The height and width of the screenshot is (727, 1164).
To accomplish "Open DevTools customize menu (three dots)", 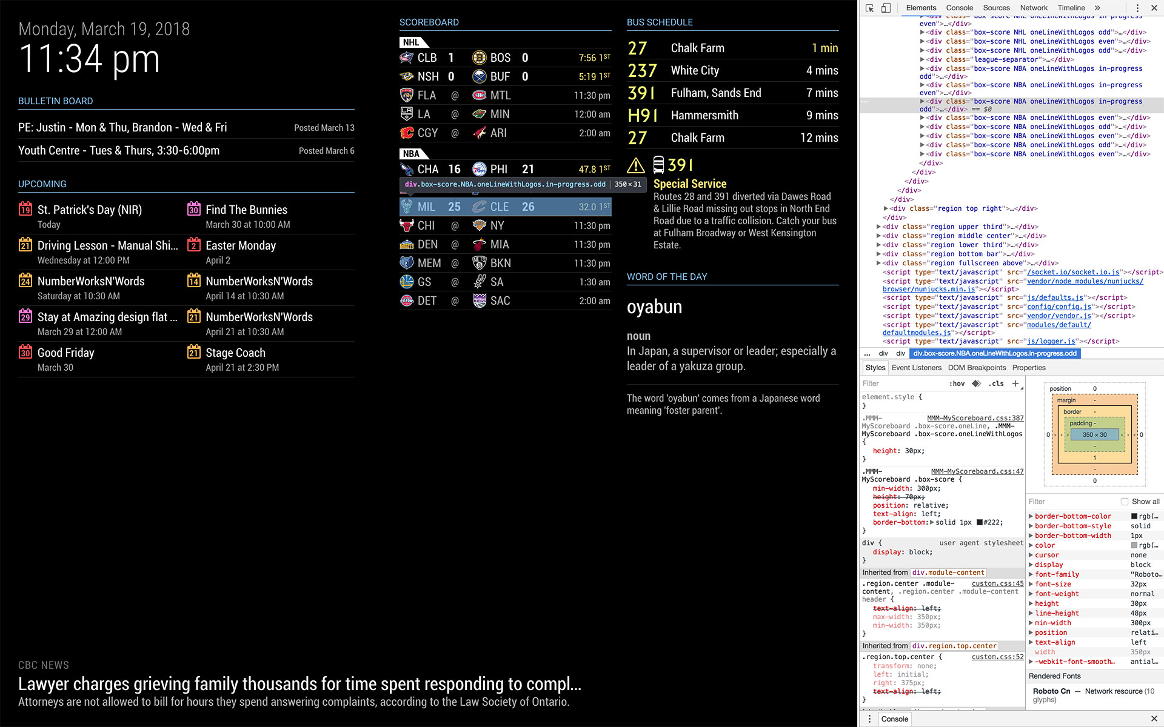I will click(x=1137, y=8).
